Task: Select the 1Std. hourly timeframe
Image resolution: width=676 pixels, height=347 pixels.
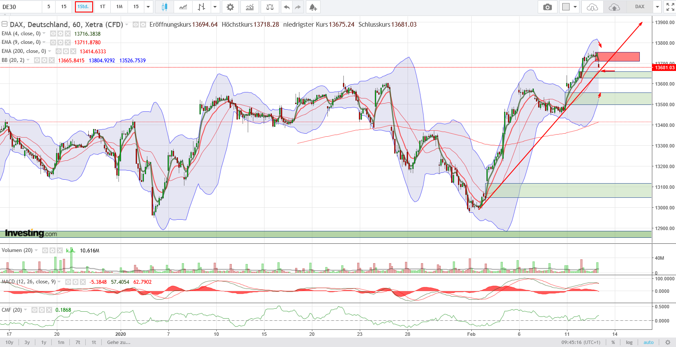Action: click(x=83, y=7)
